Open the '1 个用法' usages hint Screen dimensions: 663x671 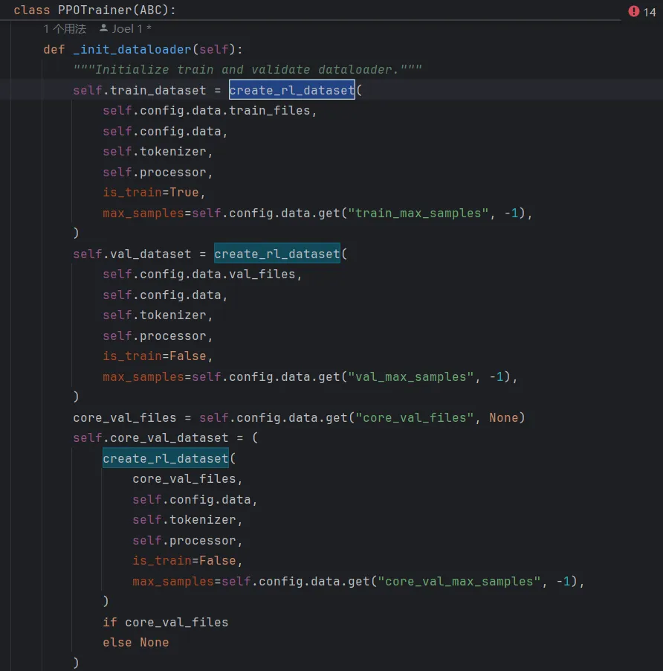pyautogui.click(x=65, y=29)
